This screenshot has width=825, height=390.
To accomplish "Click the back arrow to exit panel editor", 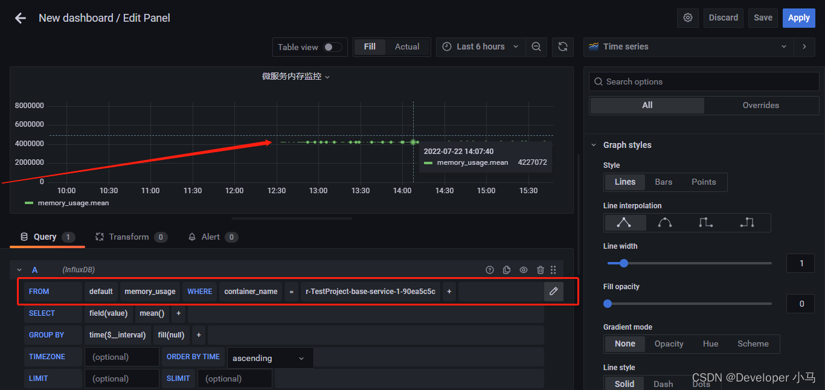I will [x=21, y=18].
